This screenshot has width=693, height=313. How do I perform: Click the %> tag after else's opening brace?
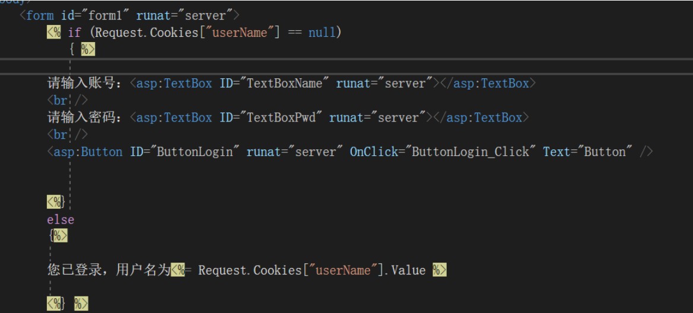pos(61,236)
